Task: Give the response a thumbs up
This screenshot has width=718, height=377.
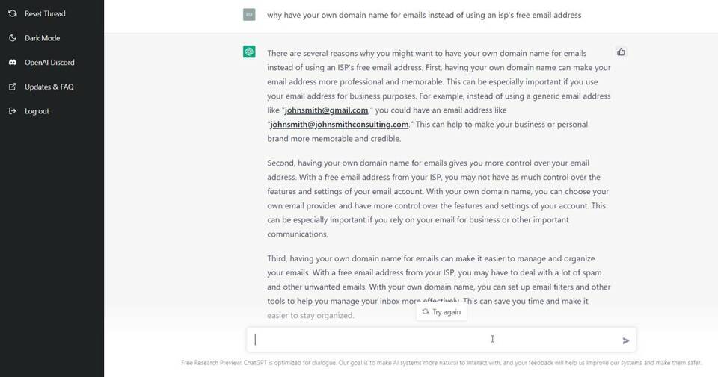Action: click(621, 52)
